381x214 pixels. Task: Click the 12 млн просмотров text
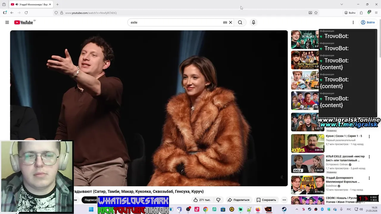tap(337, 190)
